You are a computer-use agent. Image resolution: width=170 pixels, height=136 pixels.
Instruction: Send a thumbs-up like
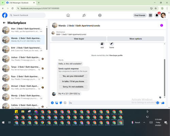coord(163,103)
